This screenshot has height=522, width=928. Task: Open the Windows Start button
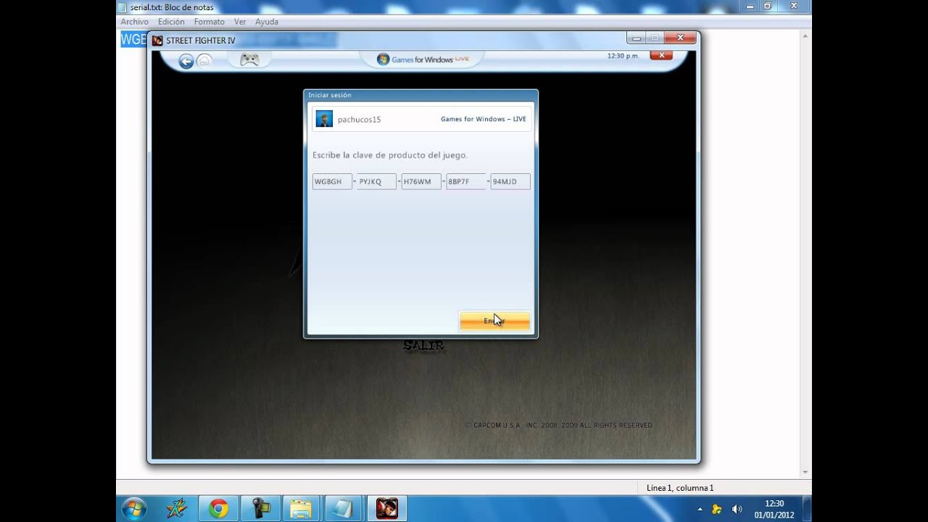[134, 509]
